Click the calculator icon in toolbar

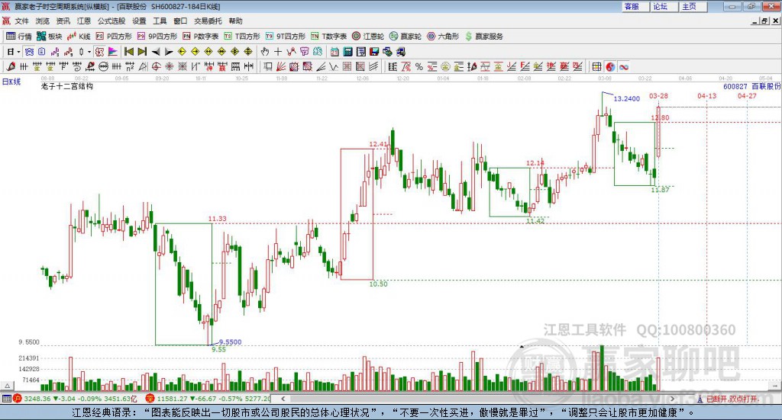[348, 52]
